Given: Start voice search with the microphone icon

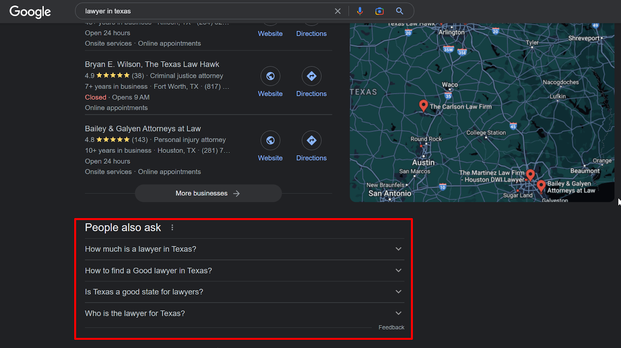Looking at the screenshot, I should 360,11.
